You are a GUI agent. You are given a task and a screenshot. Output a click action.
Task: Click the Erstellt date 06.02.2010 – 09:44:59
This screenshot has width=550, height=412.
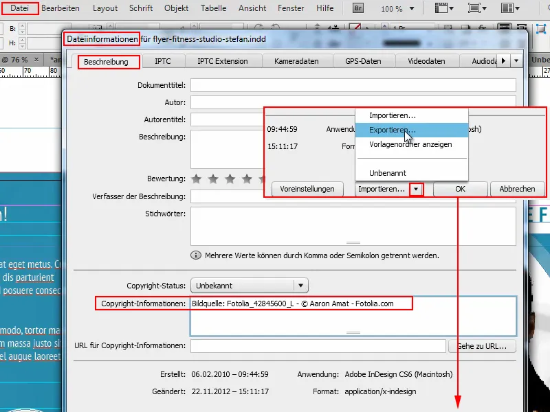[230, 374]
